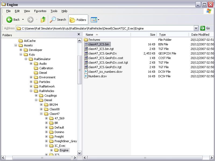Screen dimensions: 215x161
Task: Select the Domino folder in tree
Action: [x=59, y=132]
